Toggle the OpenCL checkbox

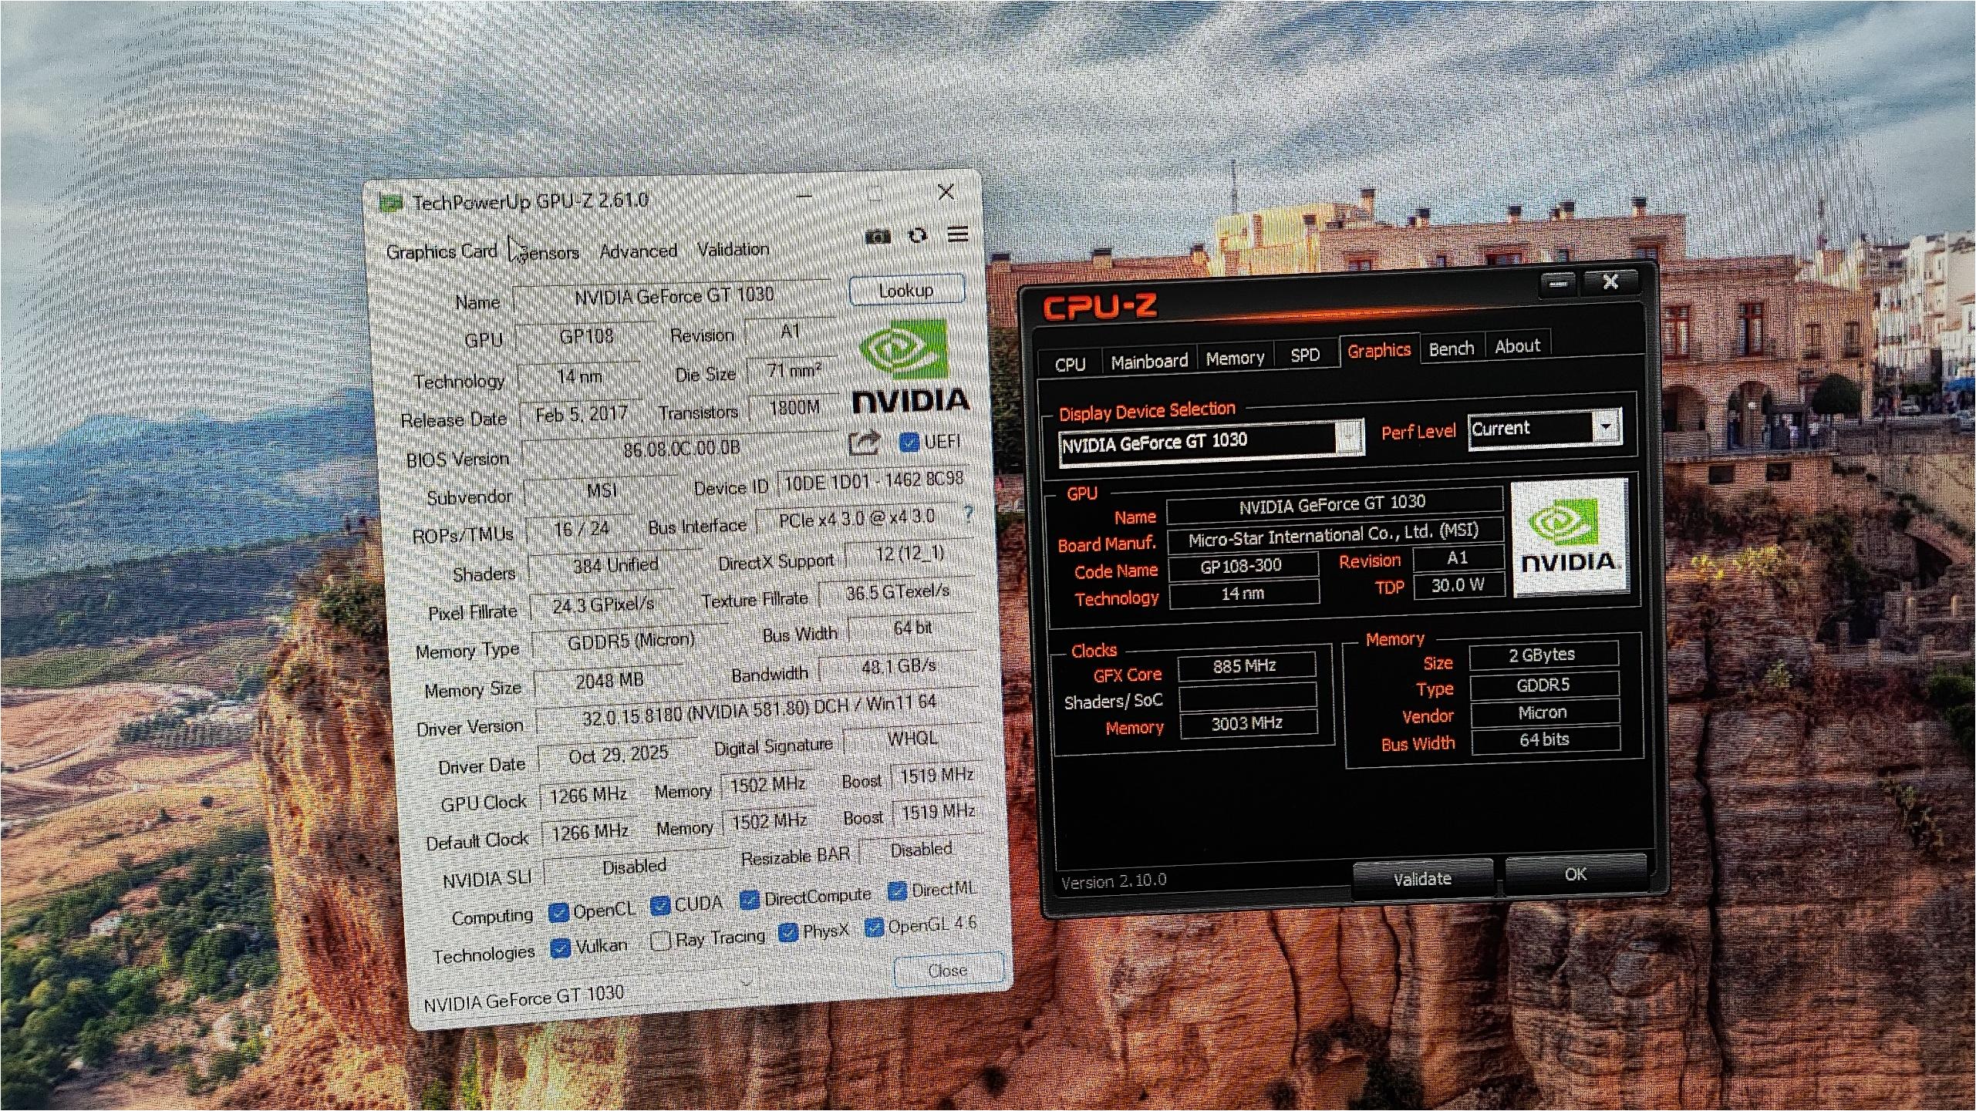[558, 914]
